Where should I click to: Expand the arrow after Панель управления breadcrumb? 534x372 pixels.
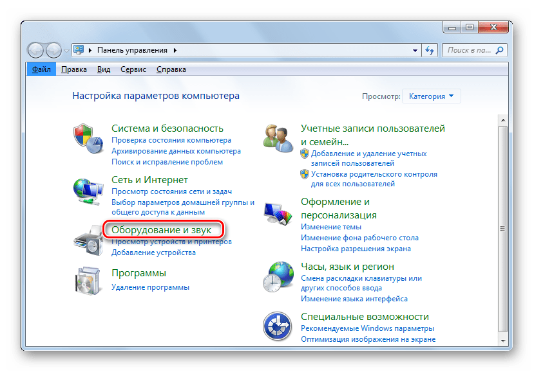(x=175, y=50)
